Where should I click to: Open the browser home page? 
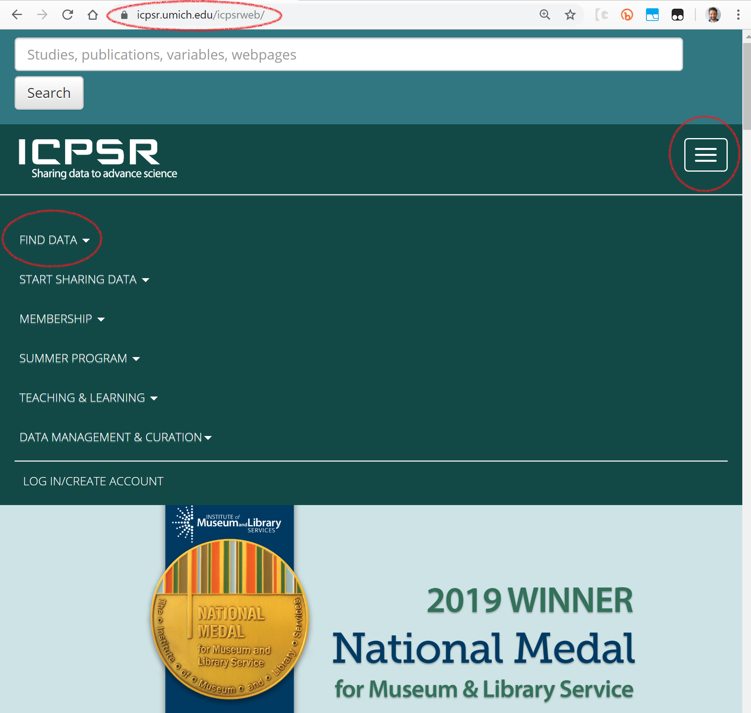[93, 15]
